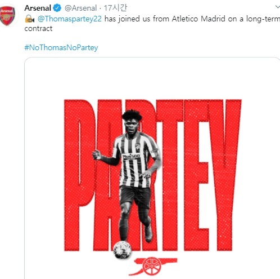Click the red letter E in graphic

(197, 175)
